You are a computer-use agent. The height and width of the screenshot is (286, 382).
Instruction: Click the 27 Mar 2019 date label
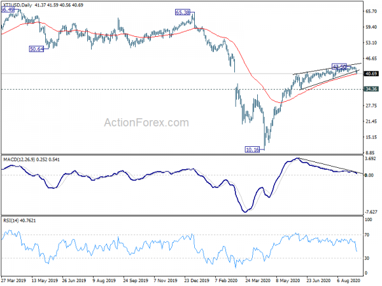pos(13,280)
